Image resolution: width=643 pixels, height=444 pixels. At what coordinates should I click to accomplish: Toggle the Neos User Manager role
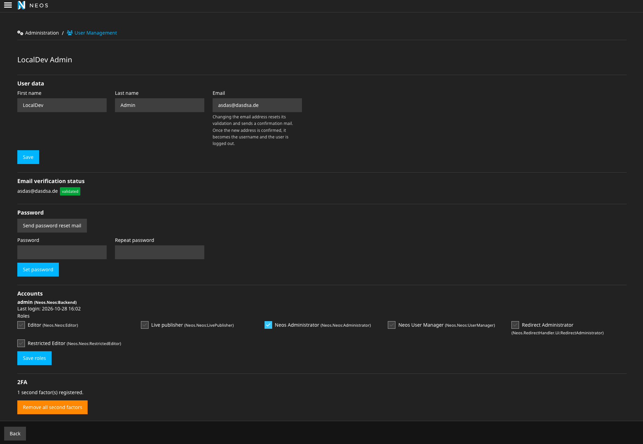coord(392,325)
